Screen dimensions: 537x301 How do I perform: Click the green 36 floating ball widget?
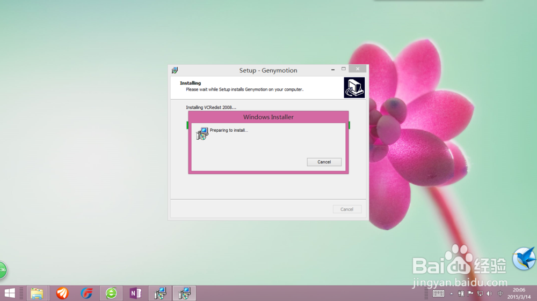tap(3, 270)
